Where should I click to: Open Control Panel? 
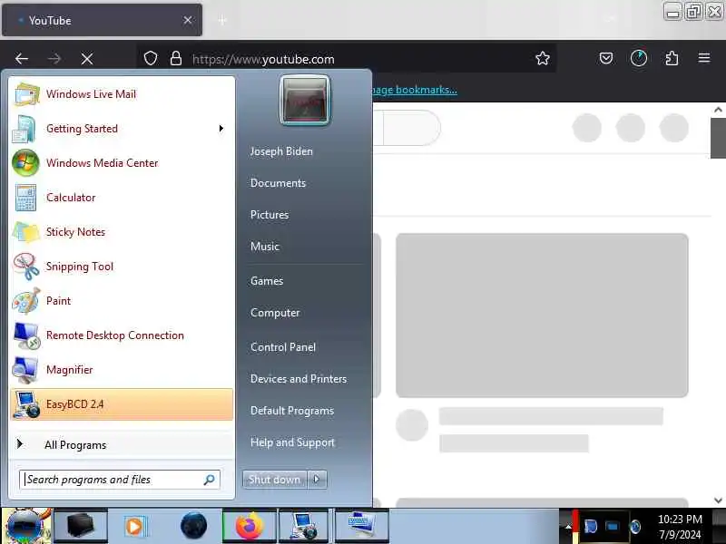283,347
